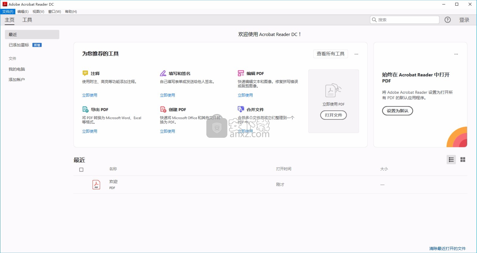This screenshot has height=253, width=477.
Task: Select 已添加星标 in the sidebar
Action: click(x=19, y=45)
